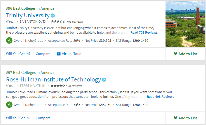Compare Trinity University
206x125 pixels.
(43, 54)
